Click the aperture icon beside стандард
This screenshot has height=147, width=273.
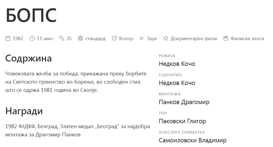tap(80, 38)
